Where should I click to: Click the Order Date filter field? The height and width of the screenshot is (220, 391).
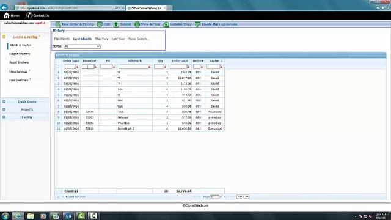click(70, 67)
